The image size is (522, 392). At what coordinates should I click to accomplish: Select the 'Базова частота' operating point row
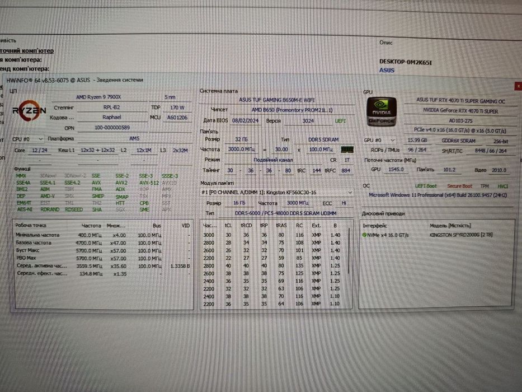[x=102, y=243]
